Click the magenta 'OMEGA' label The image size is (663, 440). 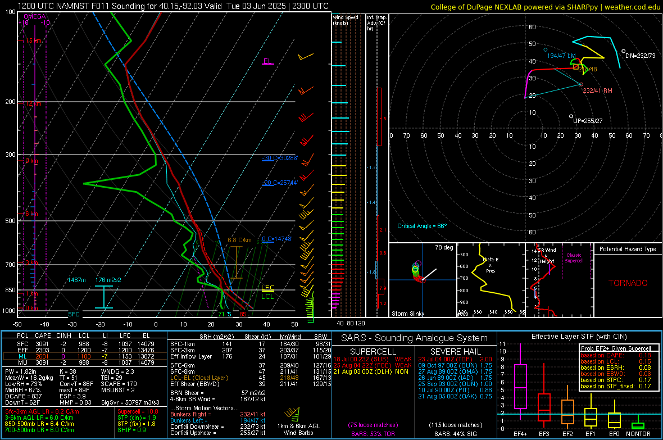tap(34, 16)
